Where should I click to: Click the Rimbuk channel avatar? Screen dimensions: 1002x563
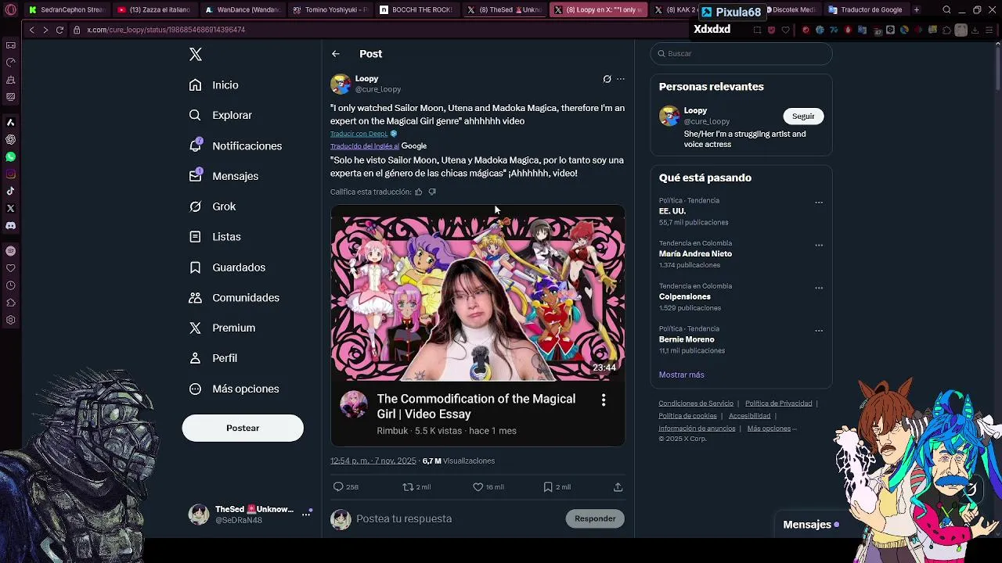[x=354, y=404]
